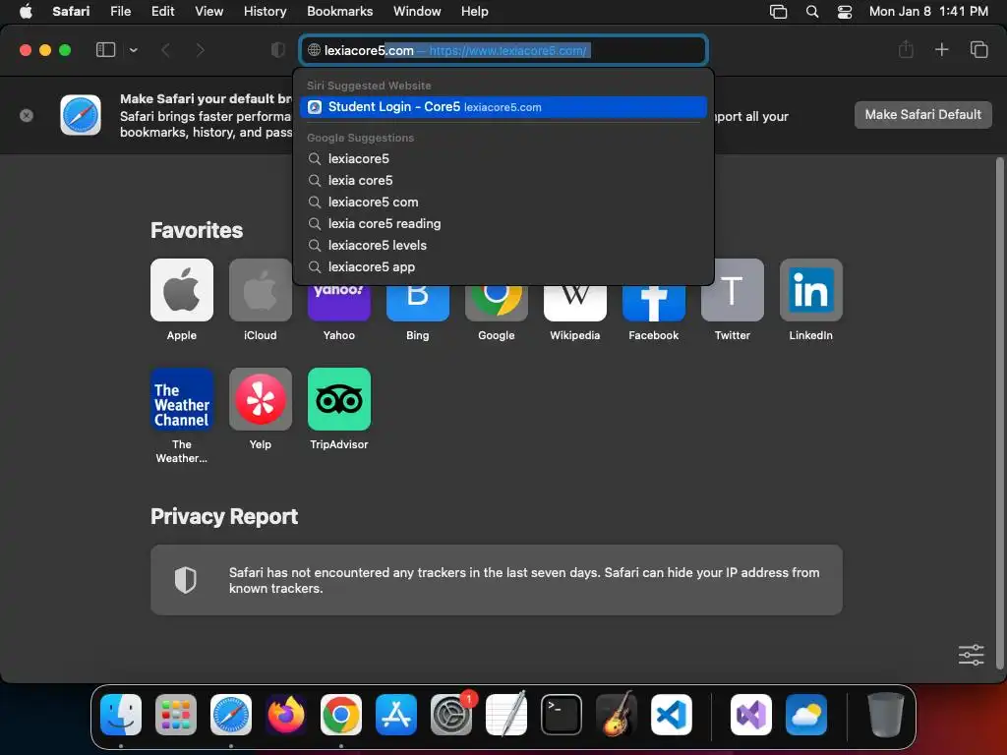The image size is (1007, 755).
Task: Click the Safari address bar field
Action: 503,50
